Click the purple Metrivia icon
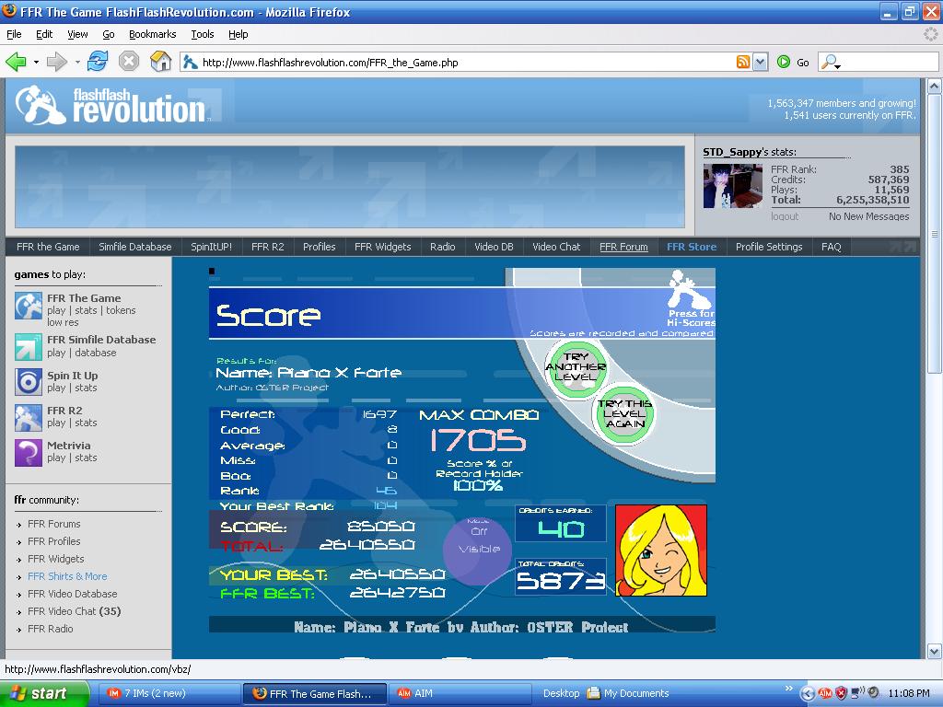Screen dimensions: 943x707 [x=29, y=453]
